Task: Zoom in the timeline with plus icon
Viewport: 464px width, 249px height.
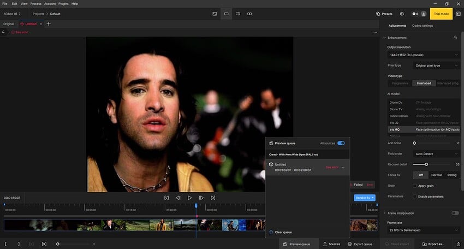Action: (x=94, y=244)
